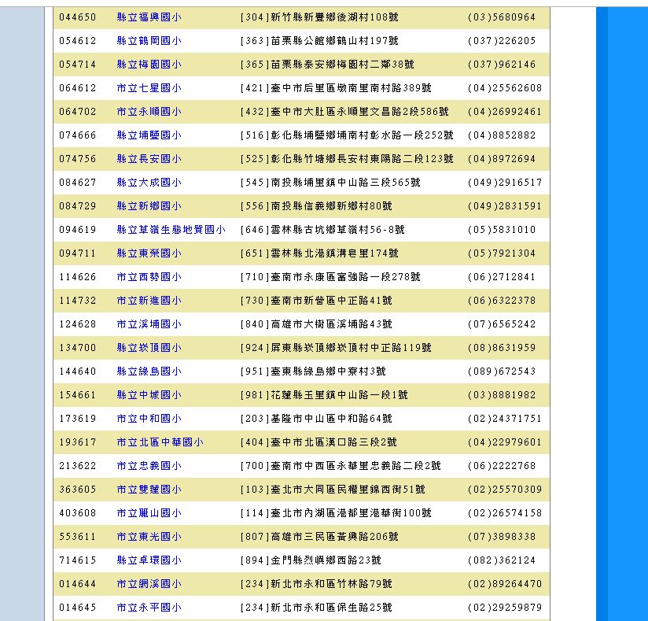
Task: Open the 市立西勢國小 school link
Action: point(149,277)
